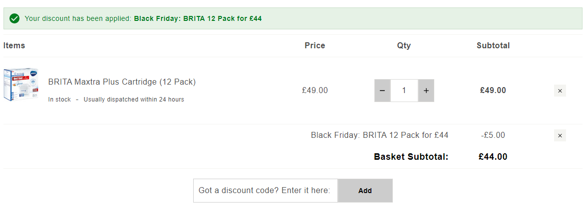Open the BRITA cartridge product thumbnail
The height and width of the screenshot is (212, 587).
[21, 85]
